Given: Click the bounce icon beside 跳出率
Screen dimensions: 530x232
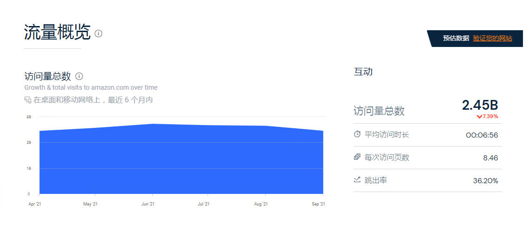Looking at the screenshot, I should pos(357,179).
